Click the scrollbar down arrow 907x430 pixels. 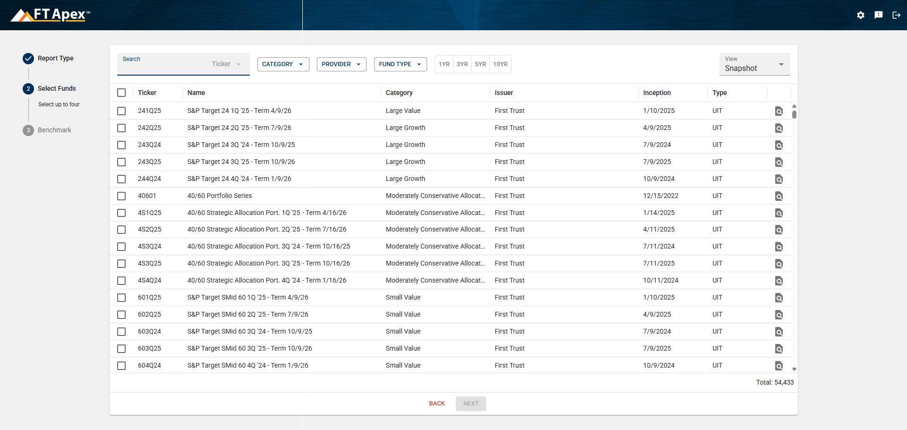(794, 369)
